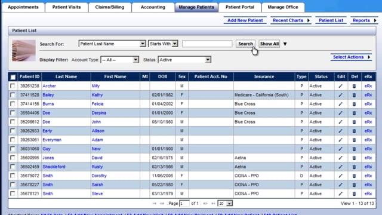Click the Search button

pyautogui.click(x=245, y=44)
